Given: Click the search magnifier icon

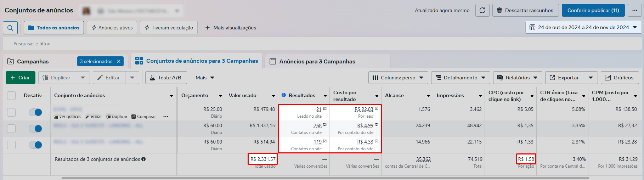Looking at the screenshot, I should pyautogui.click(x=10, y=28).
